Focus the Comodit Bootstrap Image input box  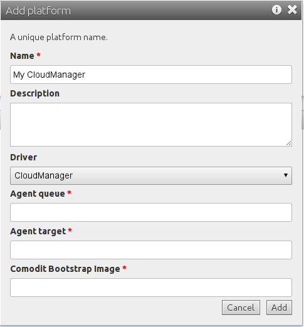coord(151,288)
